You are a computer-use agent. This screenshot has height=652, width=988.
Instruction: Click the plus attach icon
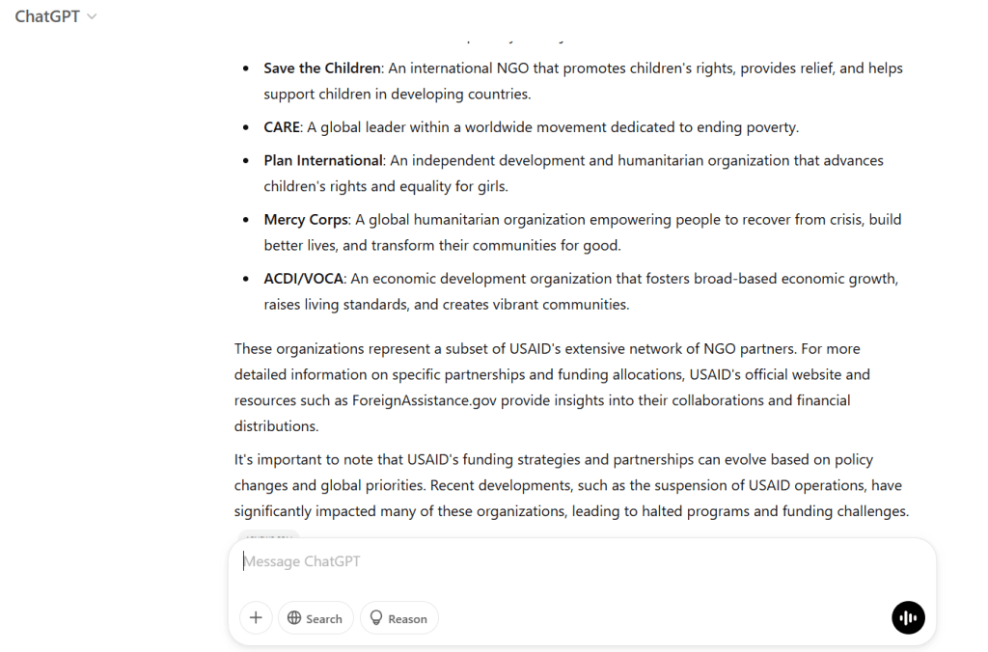click(x=256, y=617)
